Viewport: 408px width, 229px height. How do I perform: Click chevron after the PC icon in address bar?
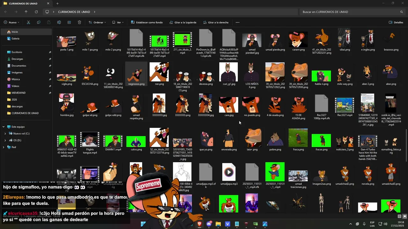[54, 12]
